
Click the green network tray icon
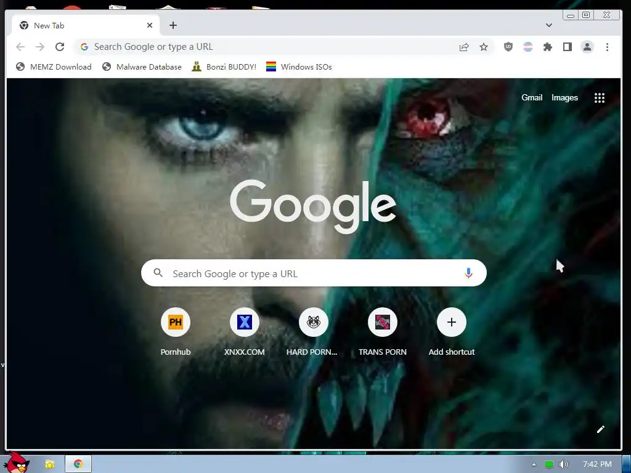[x=548, y=464]
